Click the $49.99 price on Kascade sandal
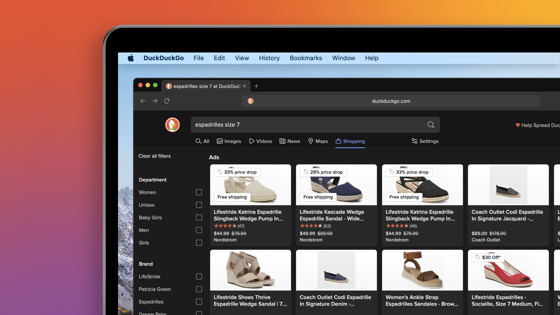 tap(307, 233)
